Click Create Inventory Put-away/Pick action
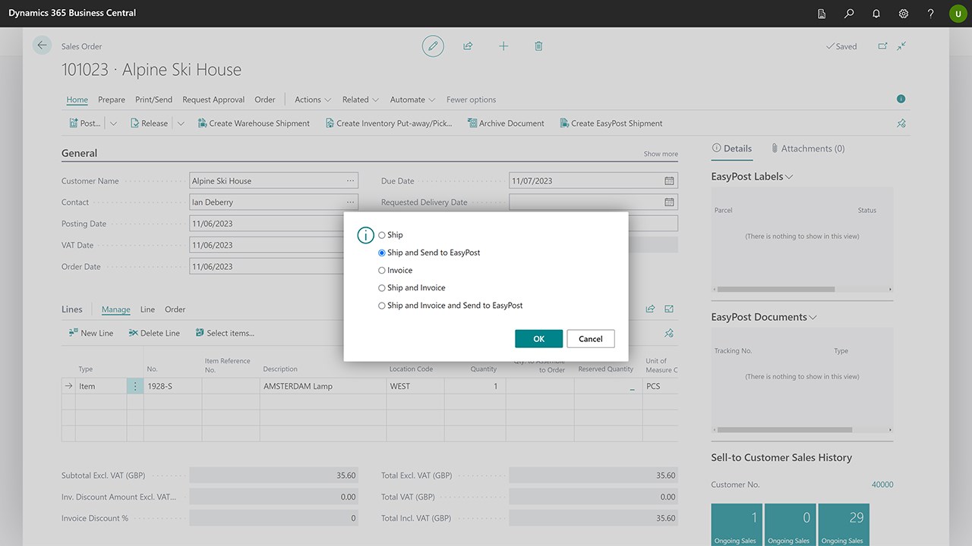Screen dimensions: 972x546 (x=388, y=123)
